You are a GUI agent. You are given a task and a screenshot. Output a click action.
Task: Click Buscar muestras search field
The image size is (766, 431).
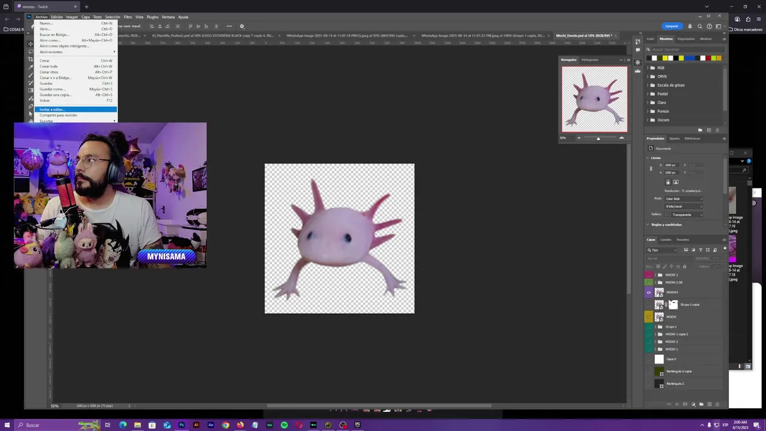point(688,50)
